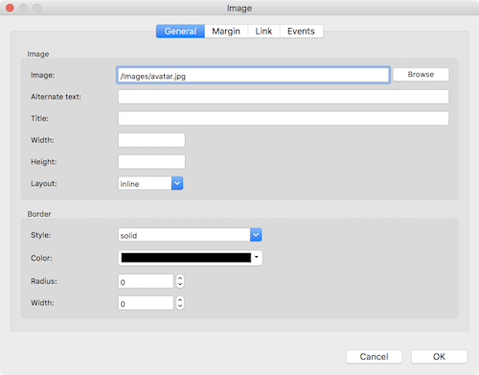Focus the Image path field
Image resolution: width=479 pixels, height=375 pixels.
253,76
